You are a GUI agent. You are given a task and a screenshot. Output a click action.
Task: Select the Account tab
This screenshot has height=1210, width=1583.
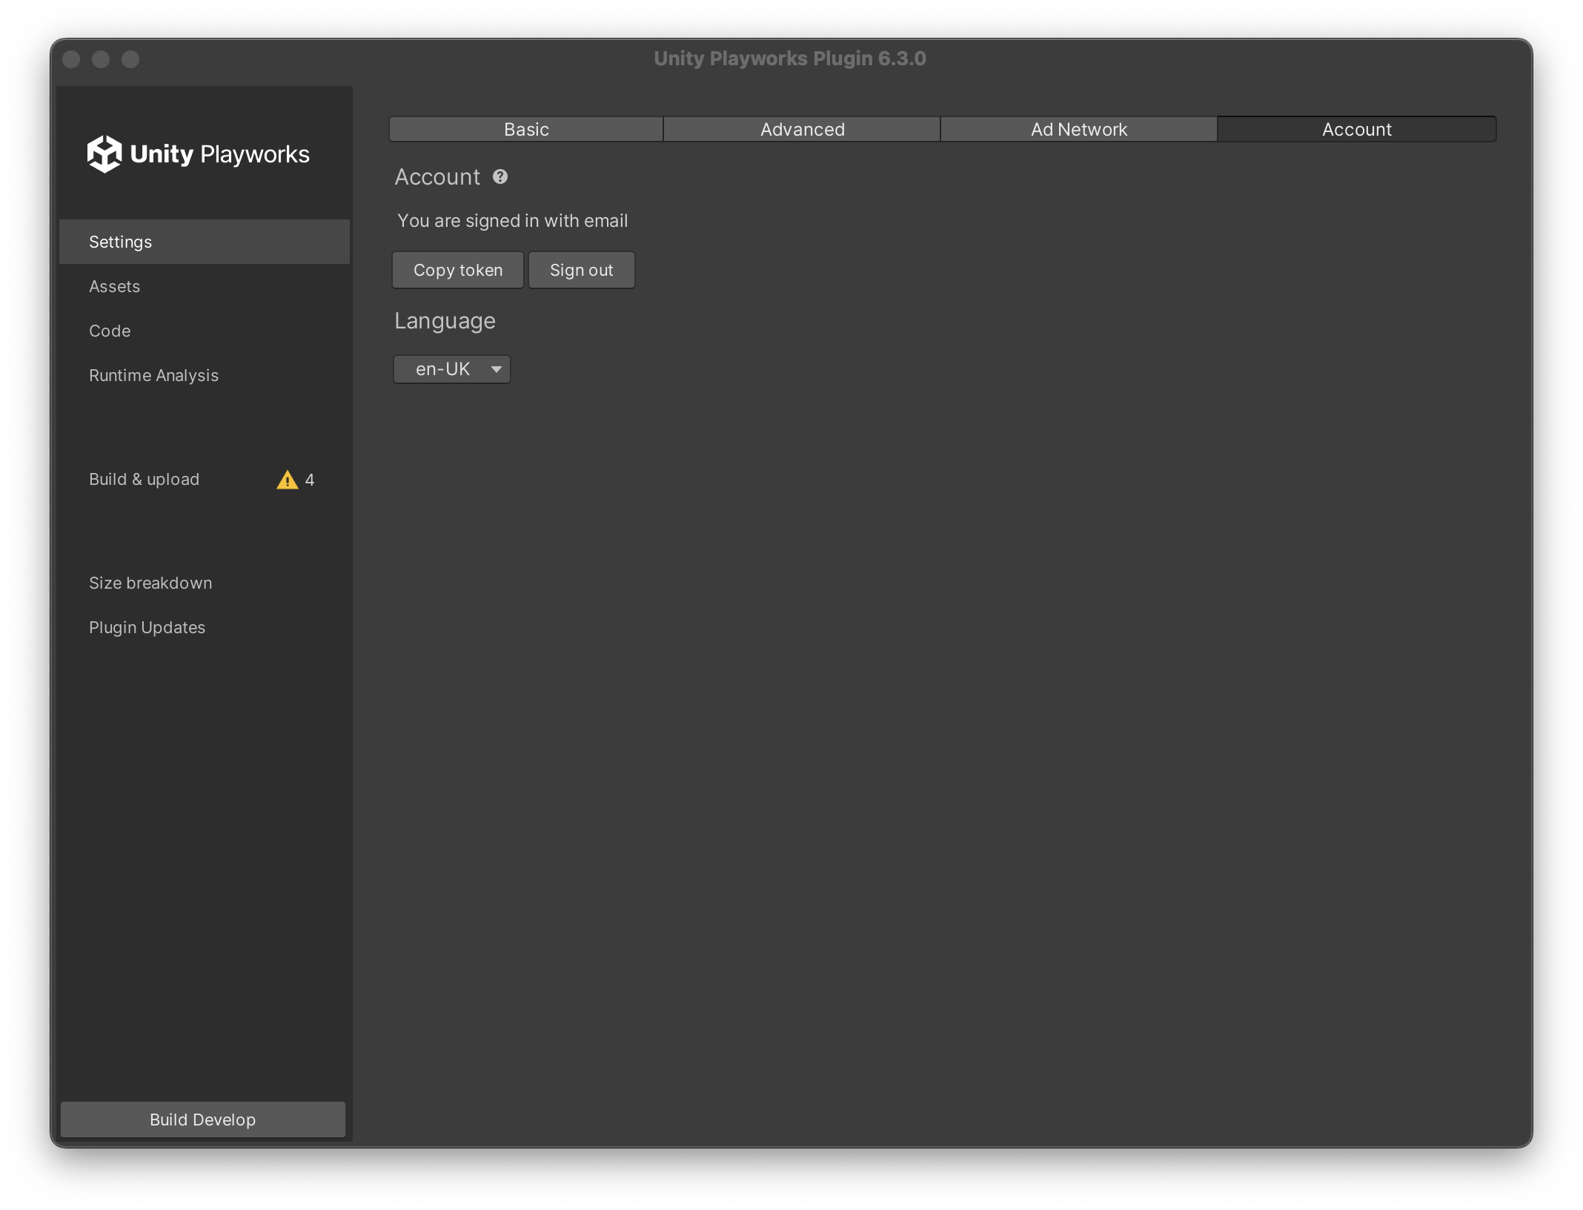click(x=1356, y=129)
